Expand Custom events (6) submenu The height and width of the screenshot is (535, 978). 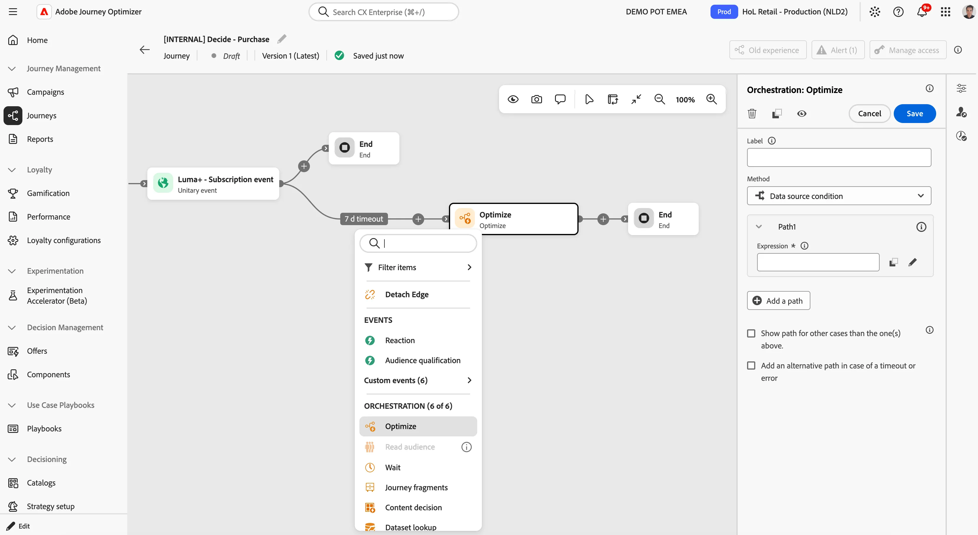pyautogui.click(x=418, y=380)
